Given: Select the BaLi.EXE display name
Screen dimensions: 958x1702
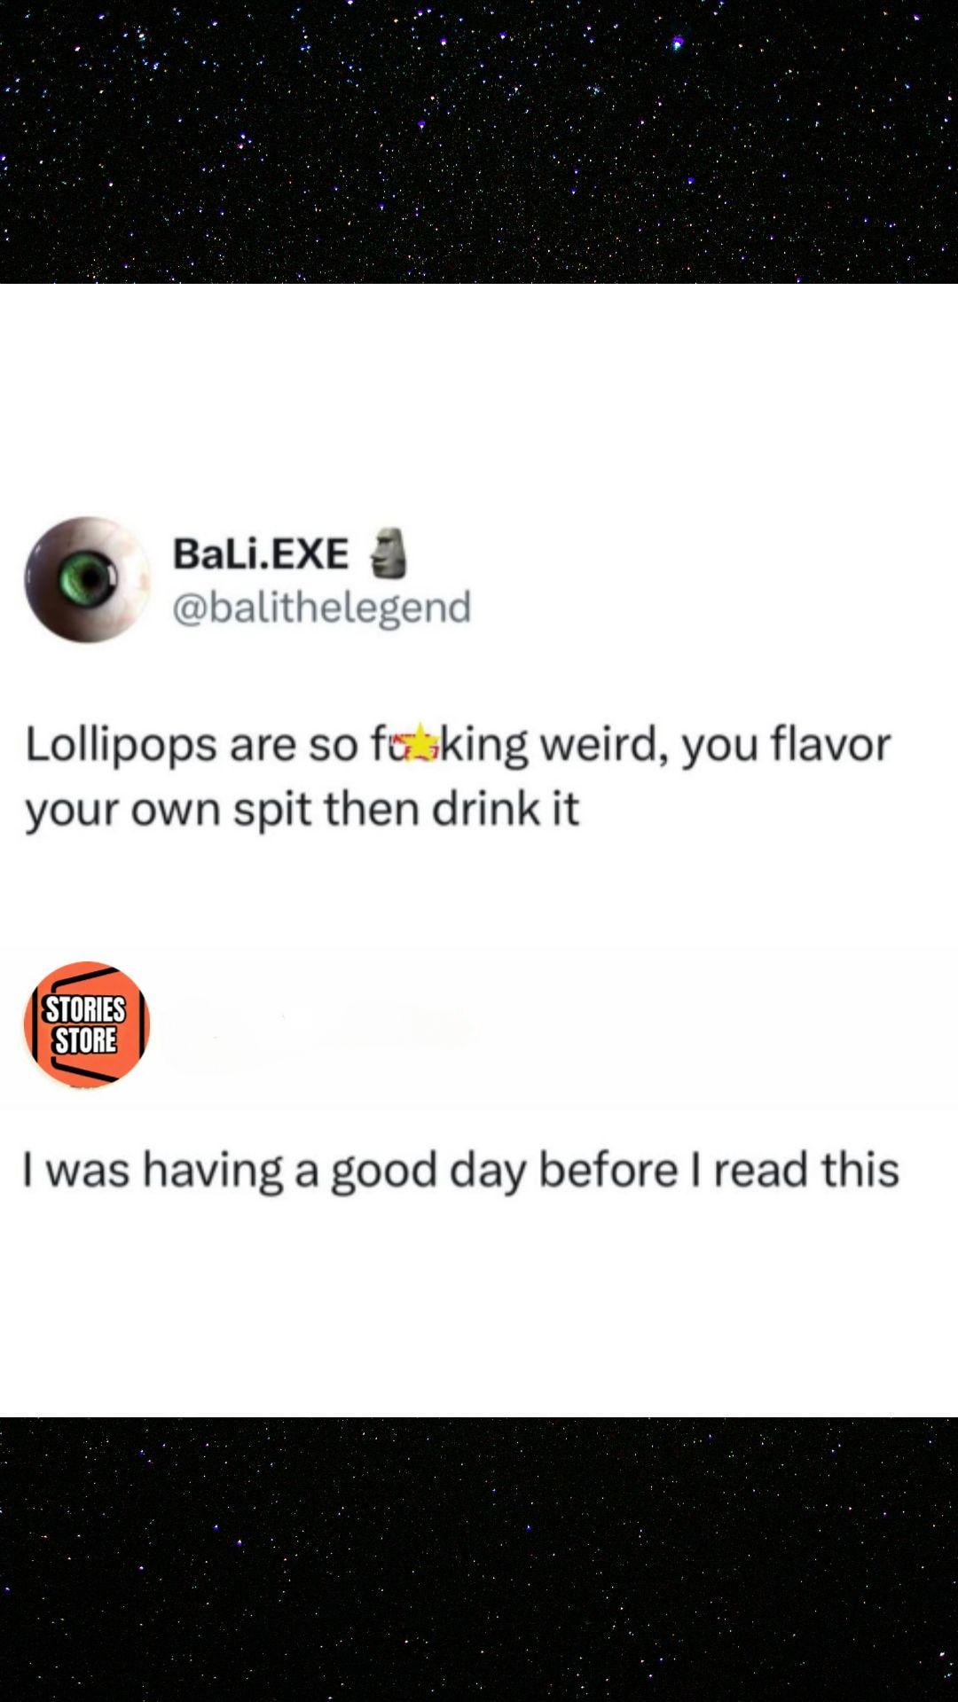Looking at the screenshot, I should (x=261, y=553).
